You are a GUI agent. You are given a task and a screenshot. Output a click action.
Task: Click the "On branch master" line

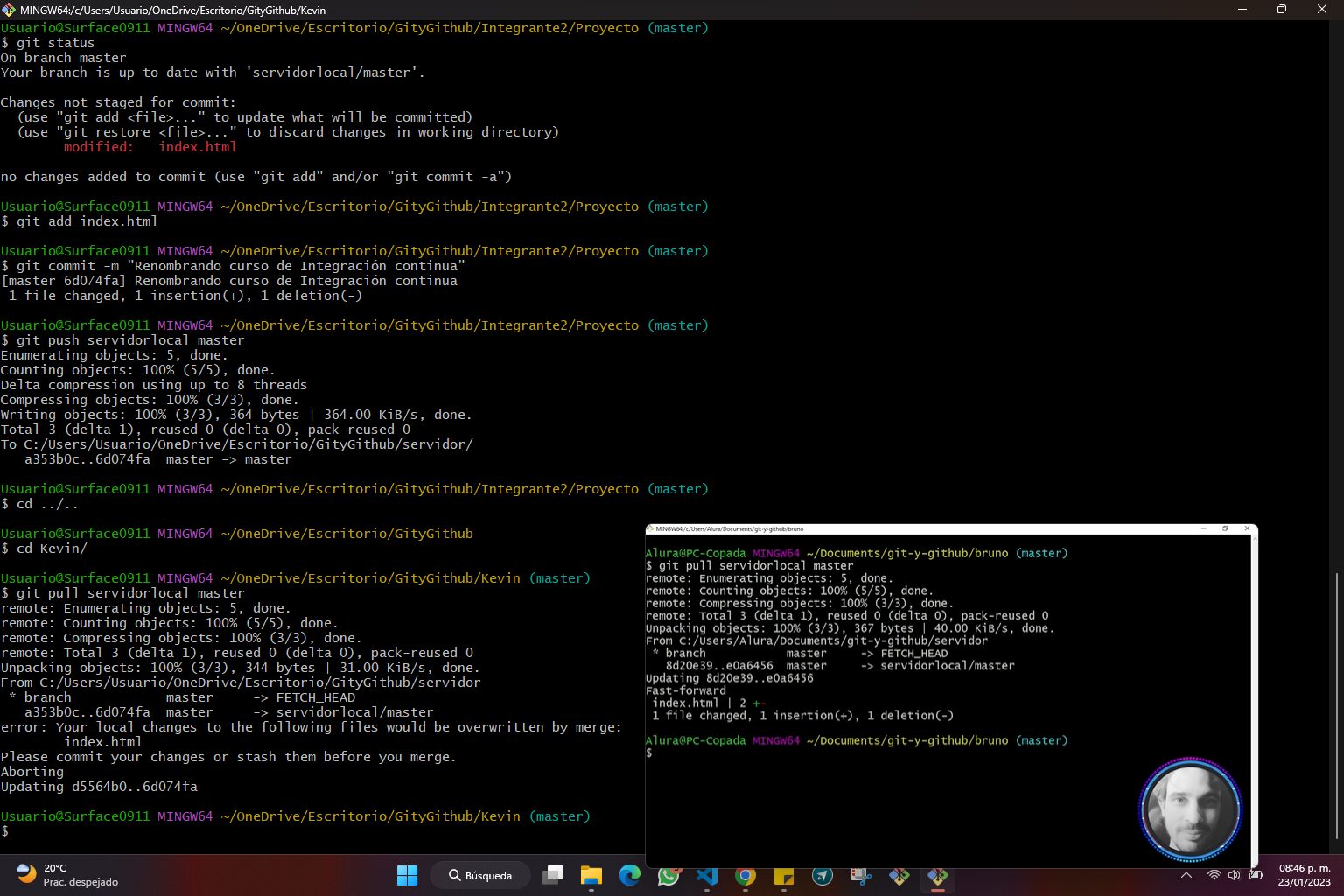click(63, 58)
